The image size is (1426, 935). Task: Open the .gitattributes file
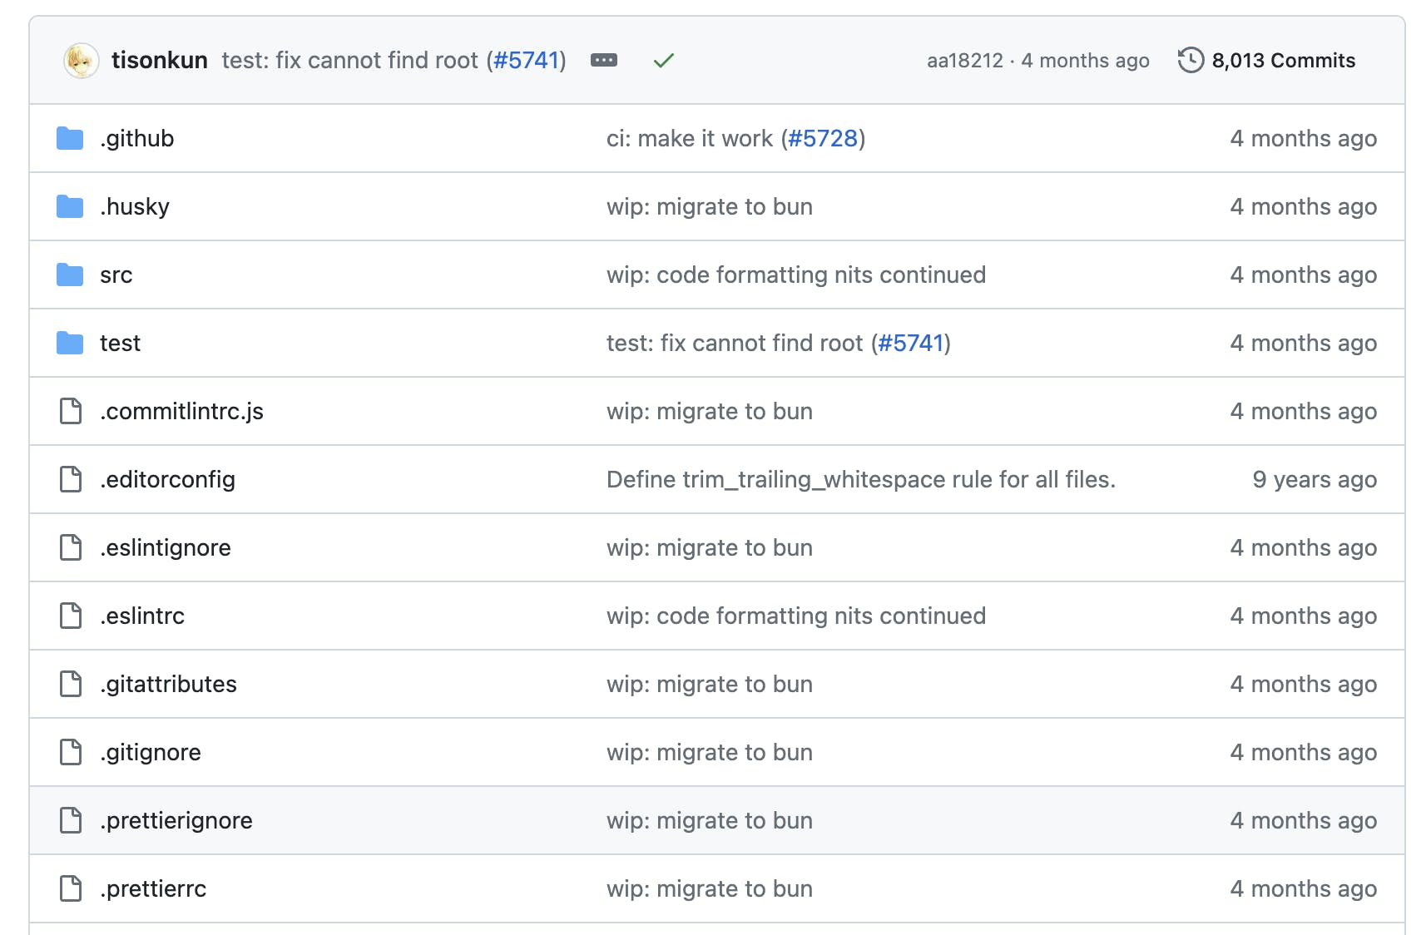click(x=168, y=684)
